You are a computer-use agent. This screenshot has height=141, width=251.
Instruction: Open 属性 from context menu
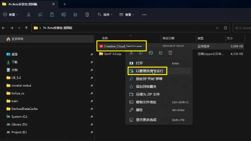click(159, 110)
